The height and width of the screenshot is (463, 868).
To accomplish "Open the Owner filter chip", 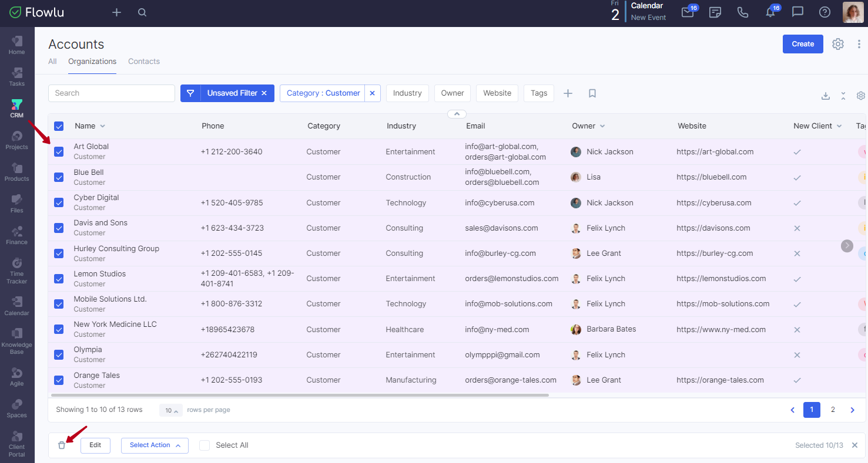I will [453, 93].
